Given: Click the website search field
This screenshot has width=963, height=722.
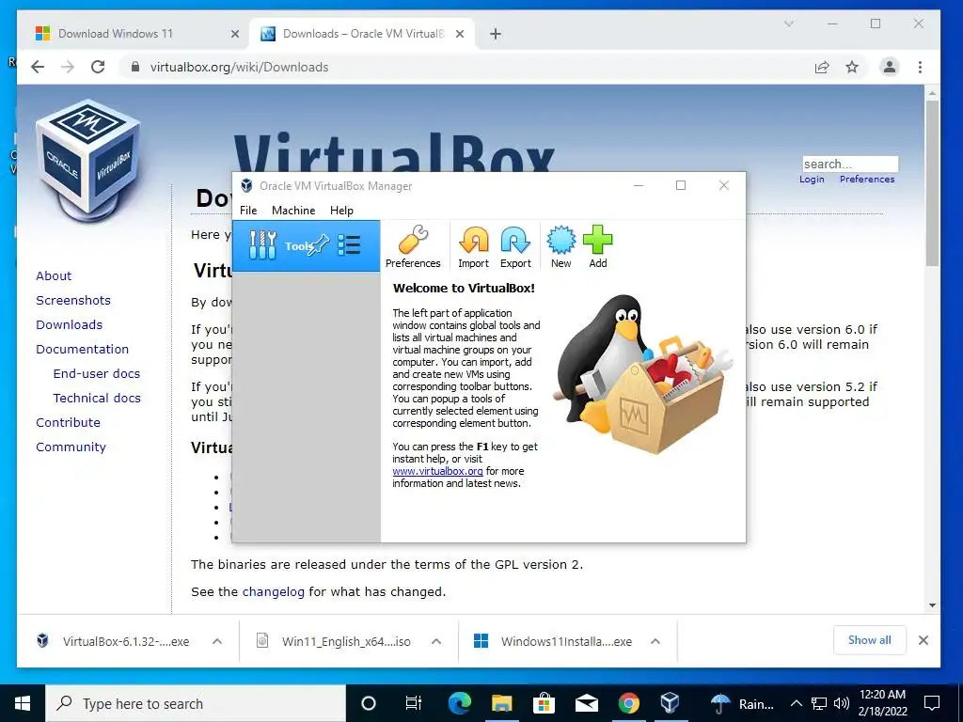Looking at the screenshot, I should coord(850,164).
